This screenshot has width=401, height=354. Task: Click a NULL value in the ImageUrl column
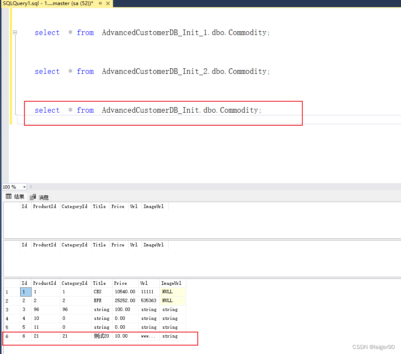tap(167, 292)
